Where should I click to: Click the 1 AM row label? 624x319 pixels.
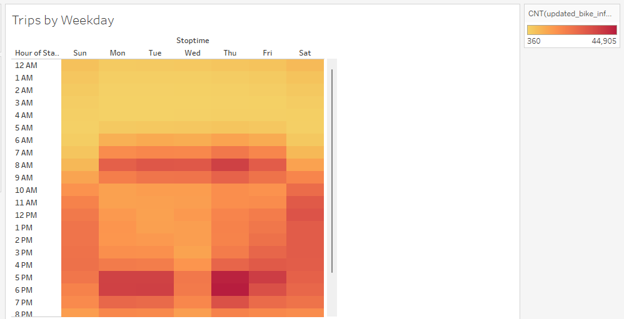tap(24, 78)
